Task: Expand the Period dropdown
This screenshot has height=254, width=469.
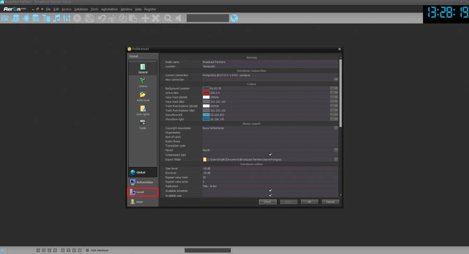Action: (x=336, y=150)
